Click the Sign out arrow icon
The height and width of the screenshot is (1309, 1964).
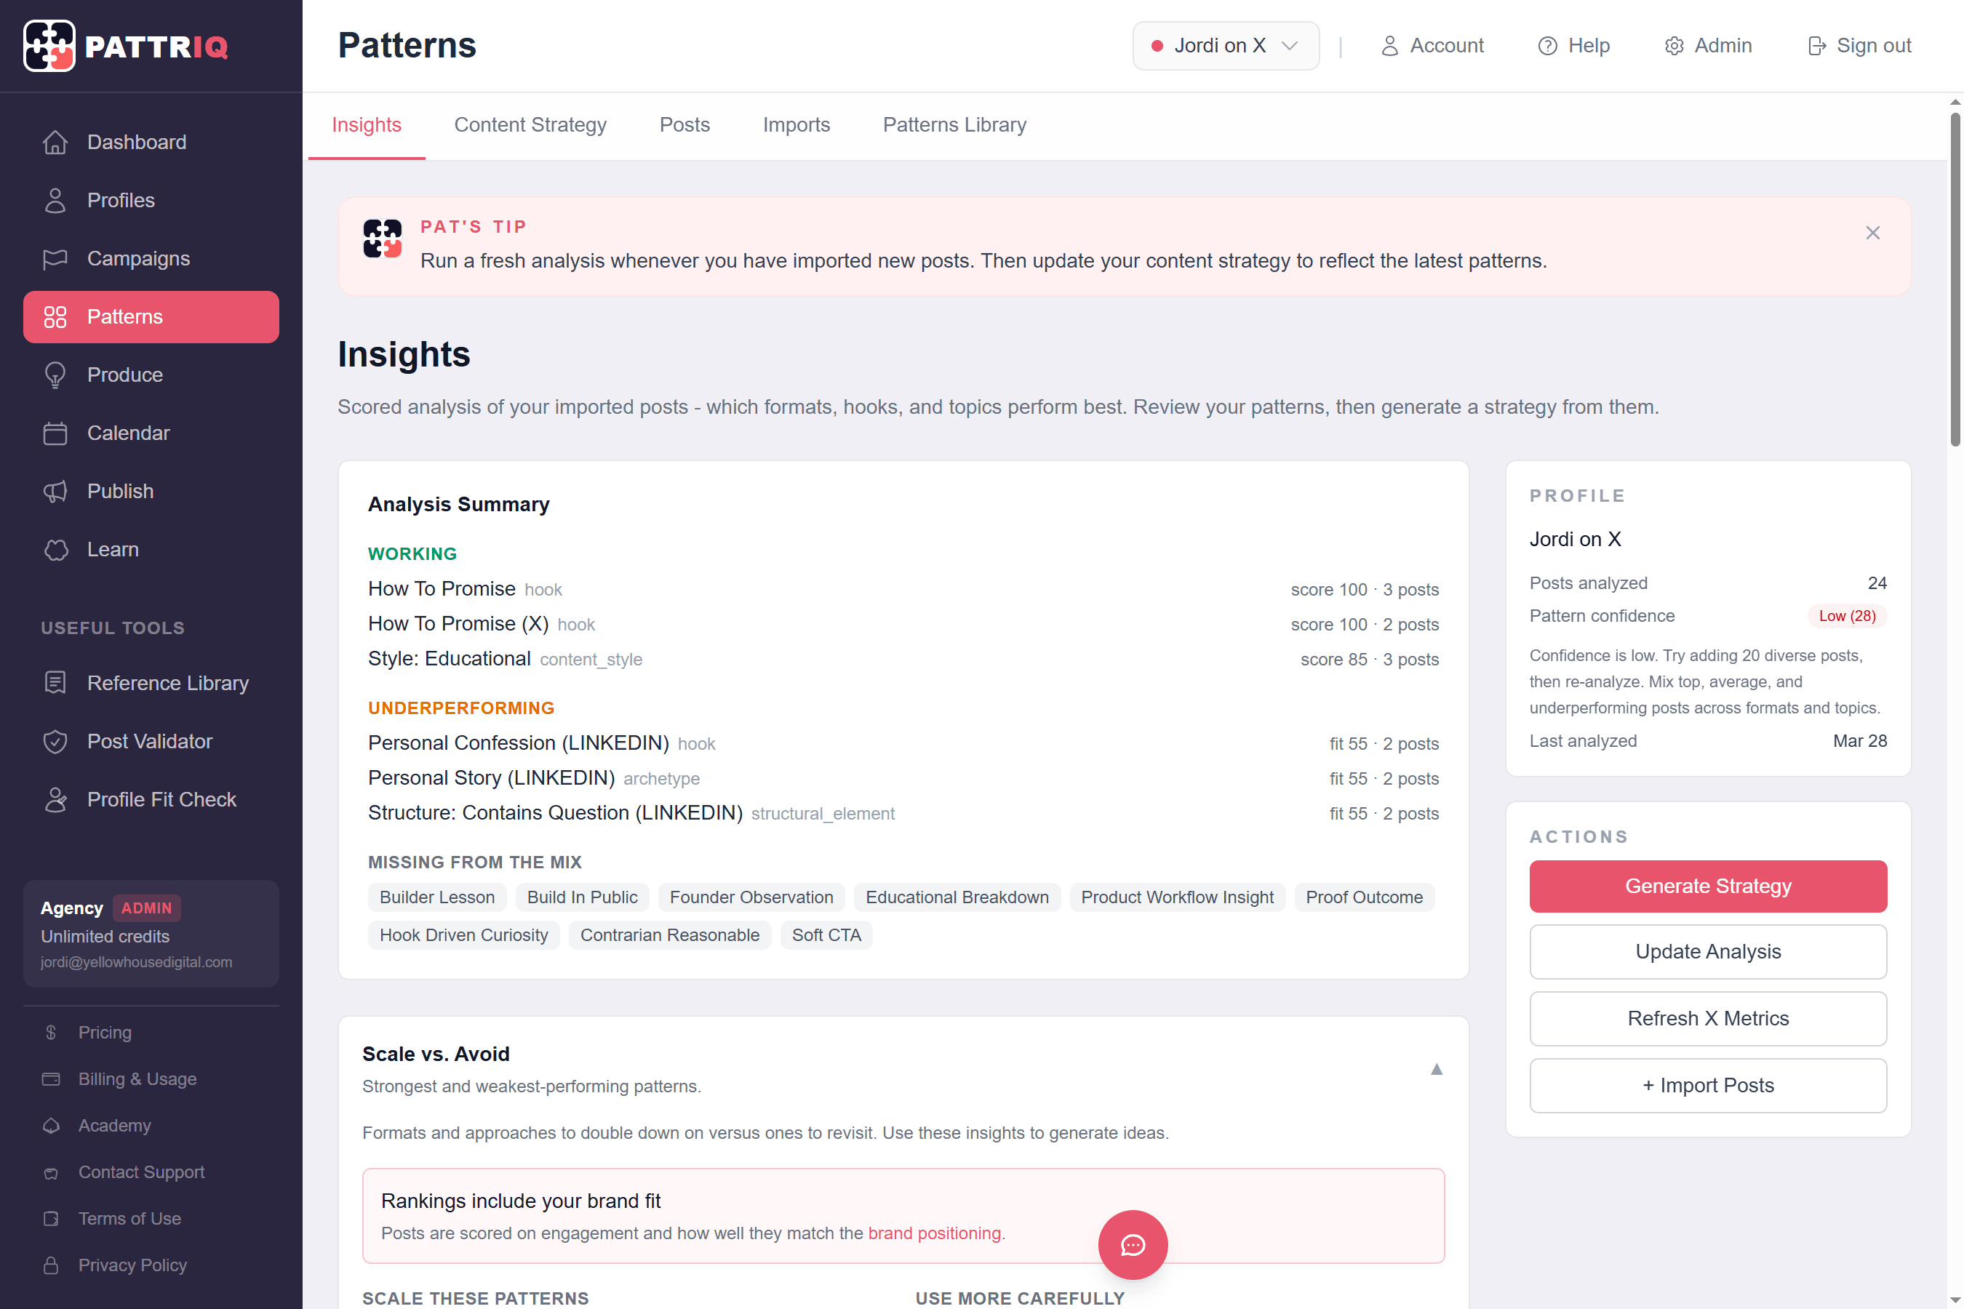coord(1816,46)
